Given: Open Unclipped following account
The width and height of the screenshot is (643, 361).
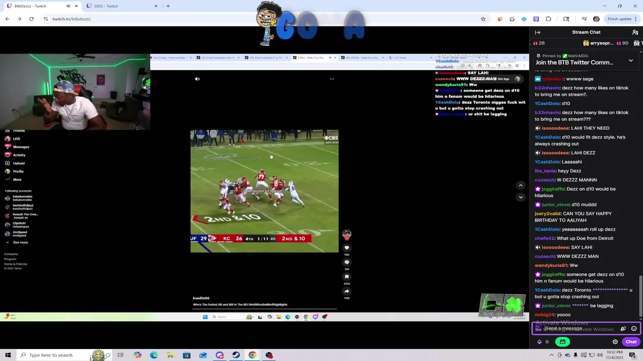Looking at the screenshot, I should click(17, 234).
